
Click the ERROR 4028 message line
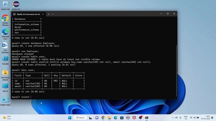[x=56, y=59]
